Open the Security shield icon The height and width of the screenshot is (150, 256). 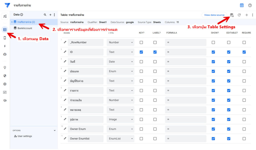point(5,76)
